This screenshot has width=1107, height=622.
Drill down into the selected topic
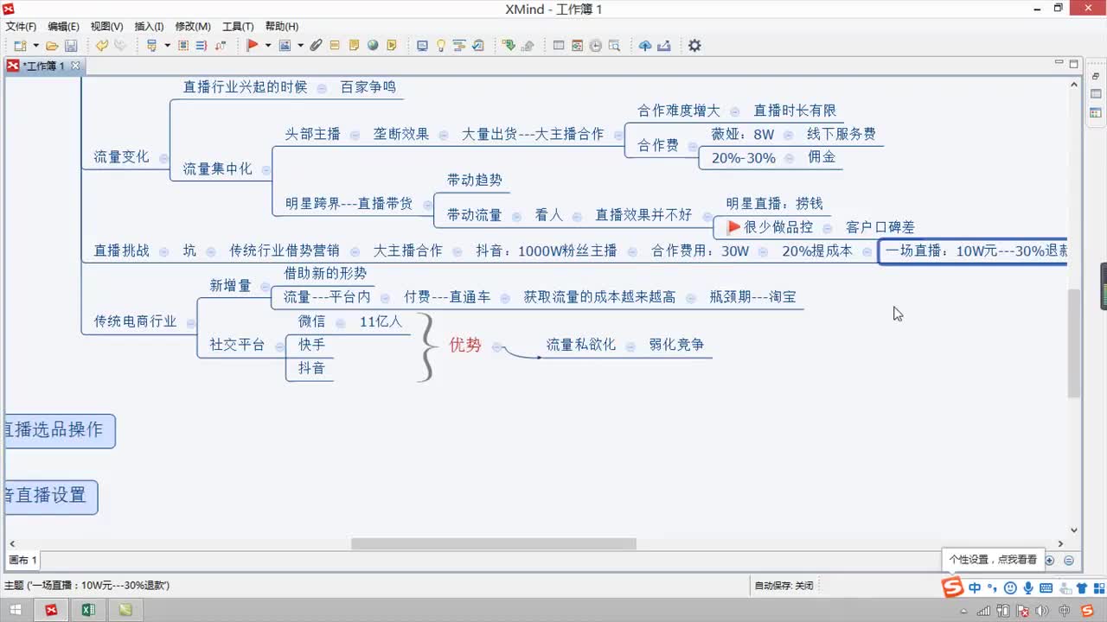click(x=509, y=45)
